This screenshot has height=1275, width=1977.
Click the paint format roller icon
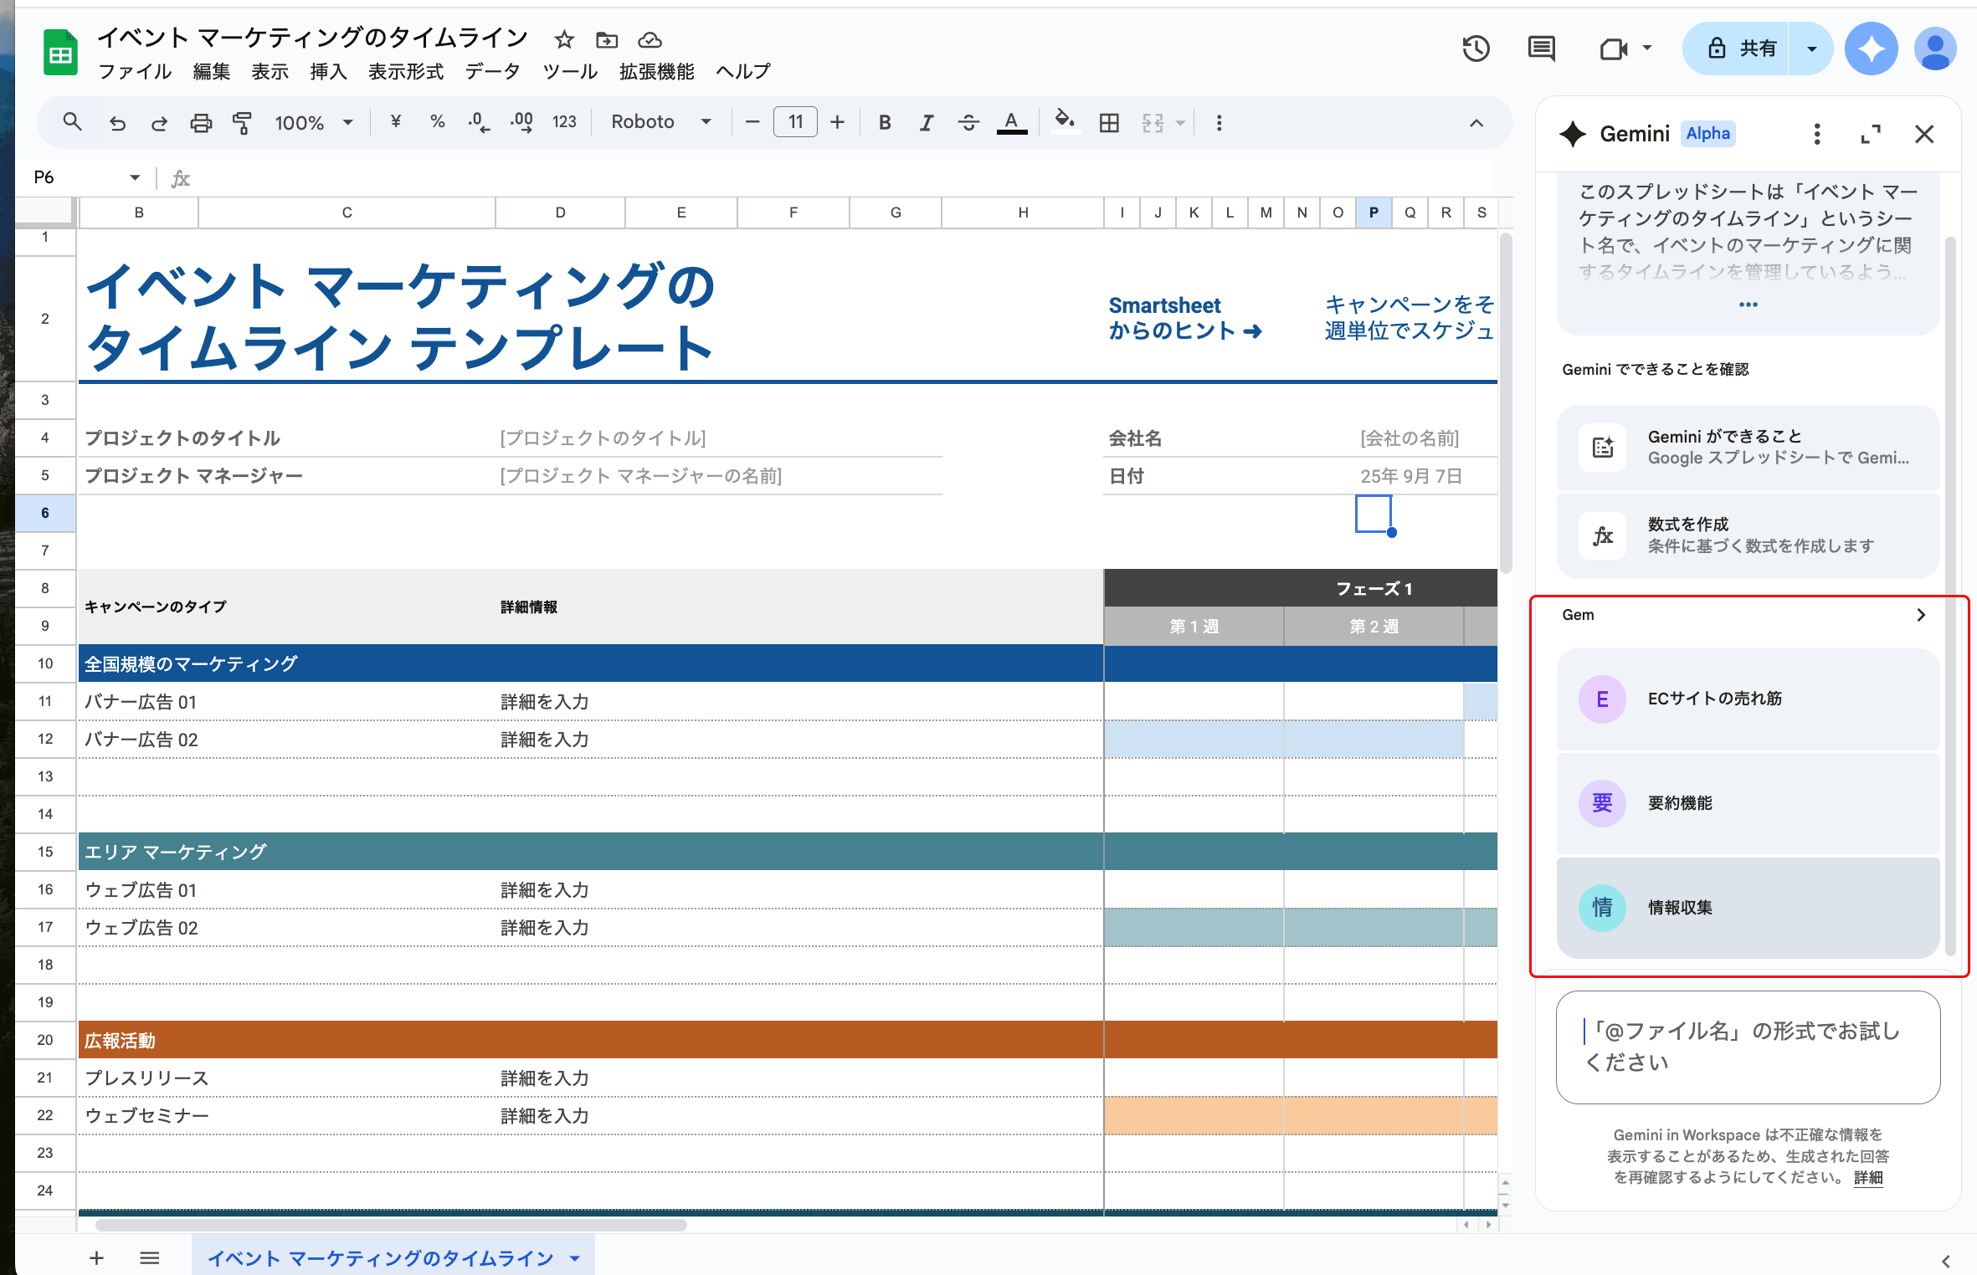click(x=242, y=123)
